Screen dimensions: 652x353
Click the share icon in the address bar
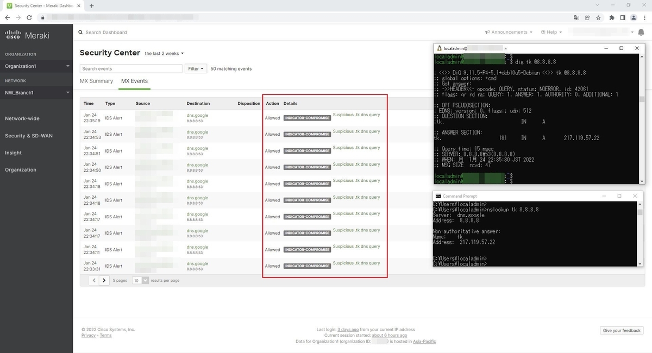click(x=587, y=17)
